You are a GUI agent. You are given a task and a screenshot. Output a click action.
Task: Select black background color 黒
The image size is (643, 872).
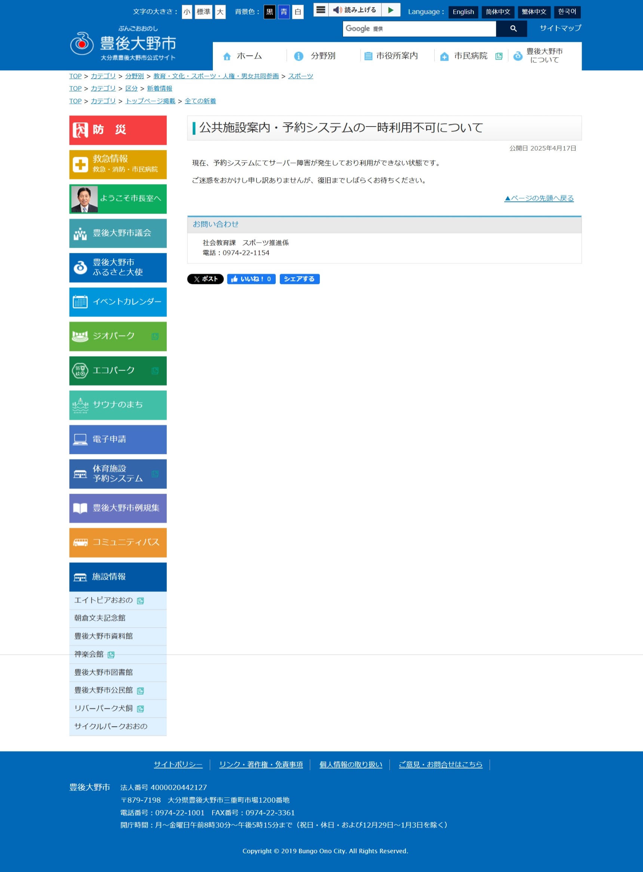click(x=270, y=12)
